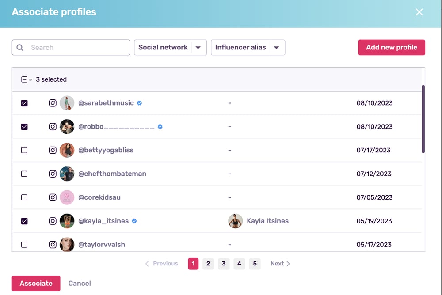This screenshot has width=442, height=295.
Task: Click the list vertical scrollbar
Action: (423, 119)
